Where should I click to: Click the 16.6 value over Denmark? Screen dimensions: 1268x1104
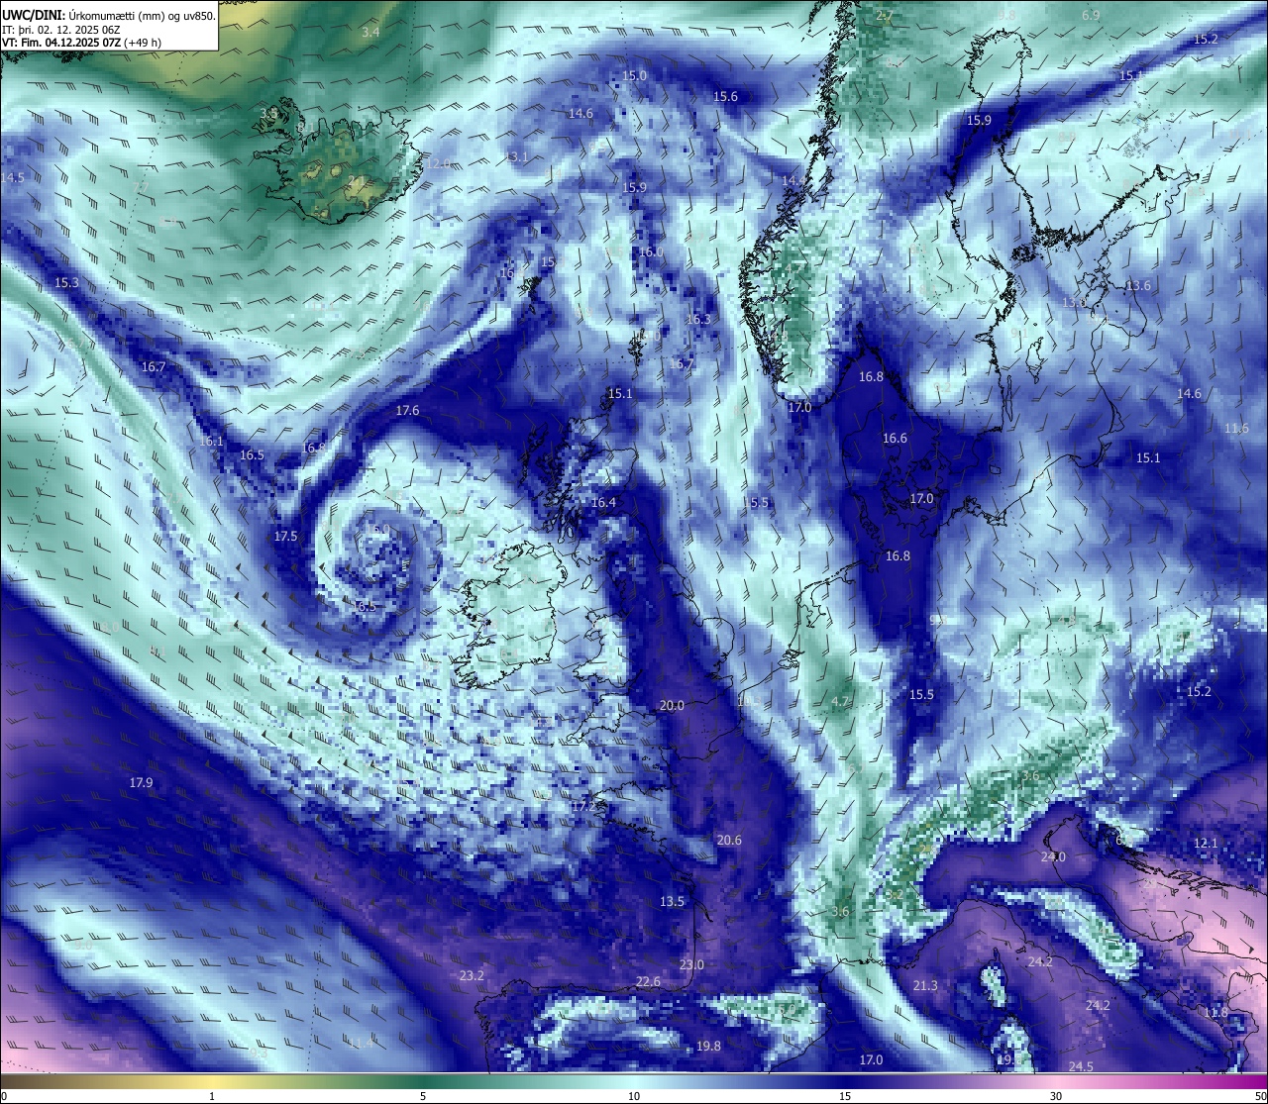click(x=895, y=439)
